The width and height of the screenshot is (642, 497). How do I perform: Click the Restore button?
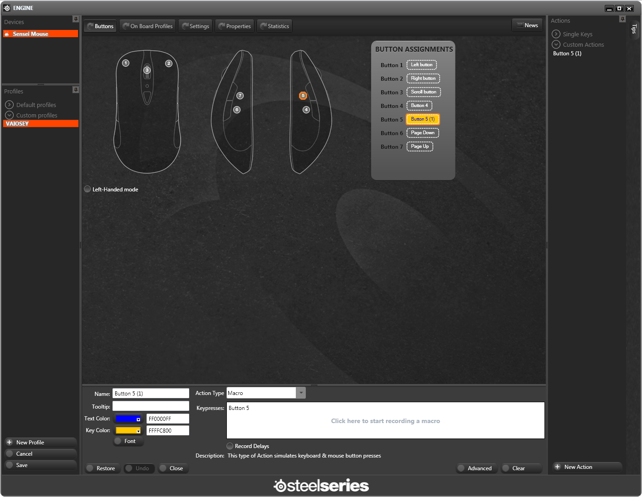tap(103, 468)
